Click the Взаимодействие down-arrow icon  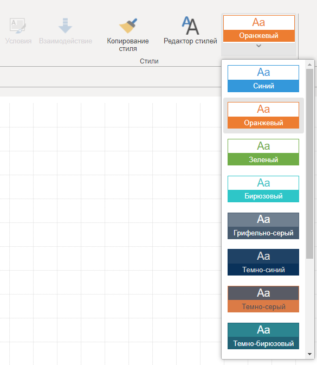click(x=65, y=25)
